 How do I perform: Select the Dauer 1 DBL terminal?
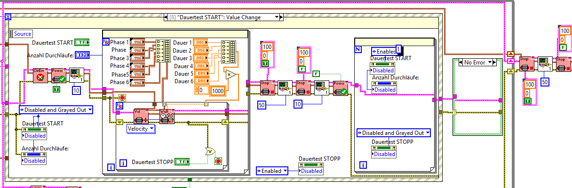[201, 43]
